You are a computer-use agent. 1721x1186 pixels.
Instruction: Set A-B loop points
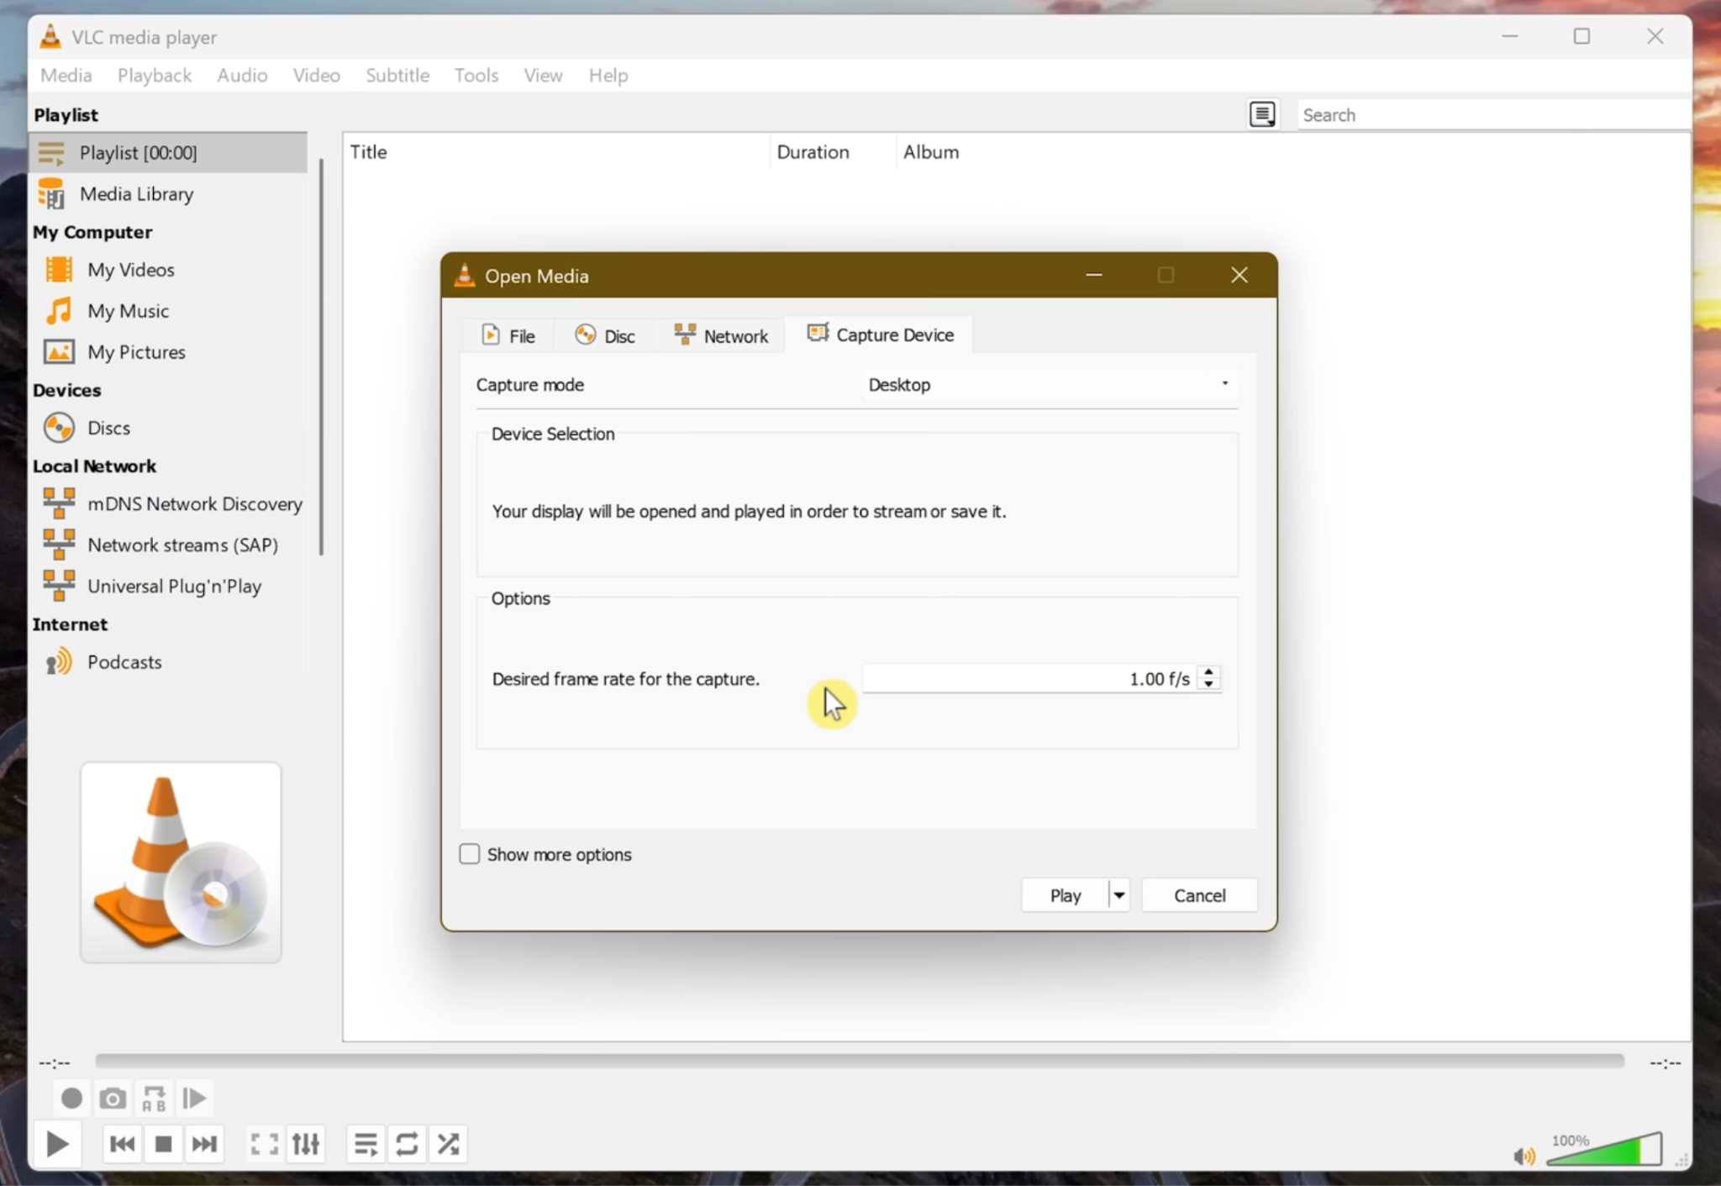click(x=152, y=1098)
